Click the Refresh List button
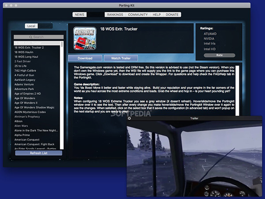The image size is (265, 199). coord(38,153)
